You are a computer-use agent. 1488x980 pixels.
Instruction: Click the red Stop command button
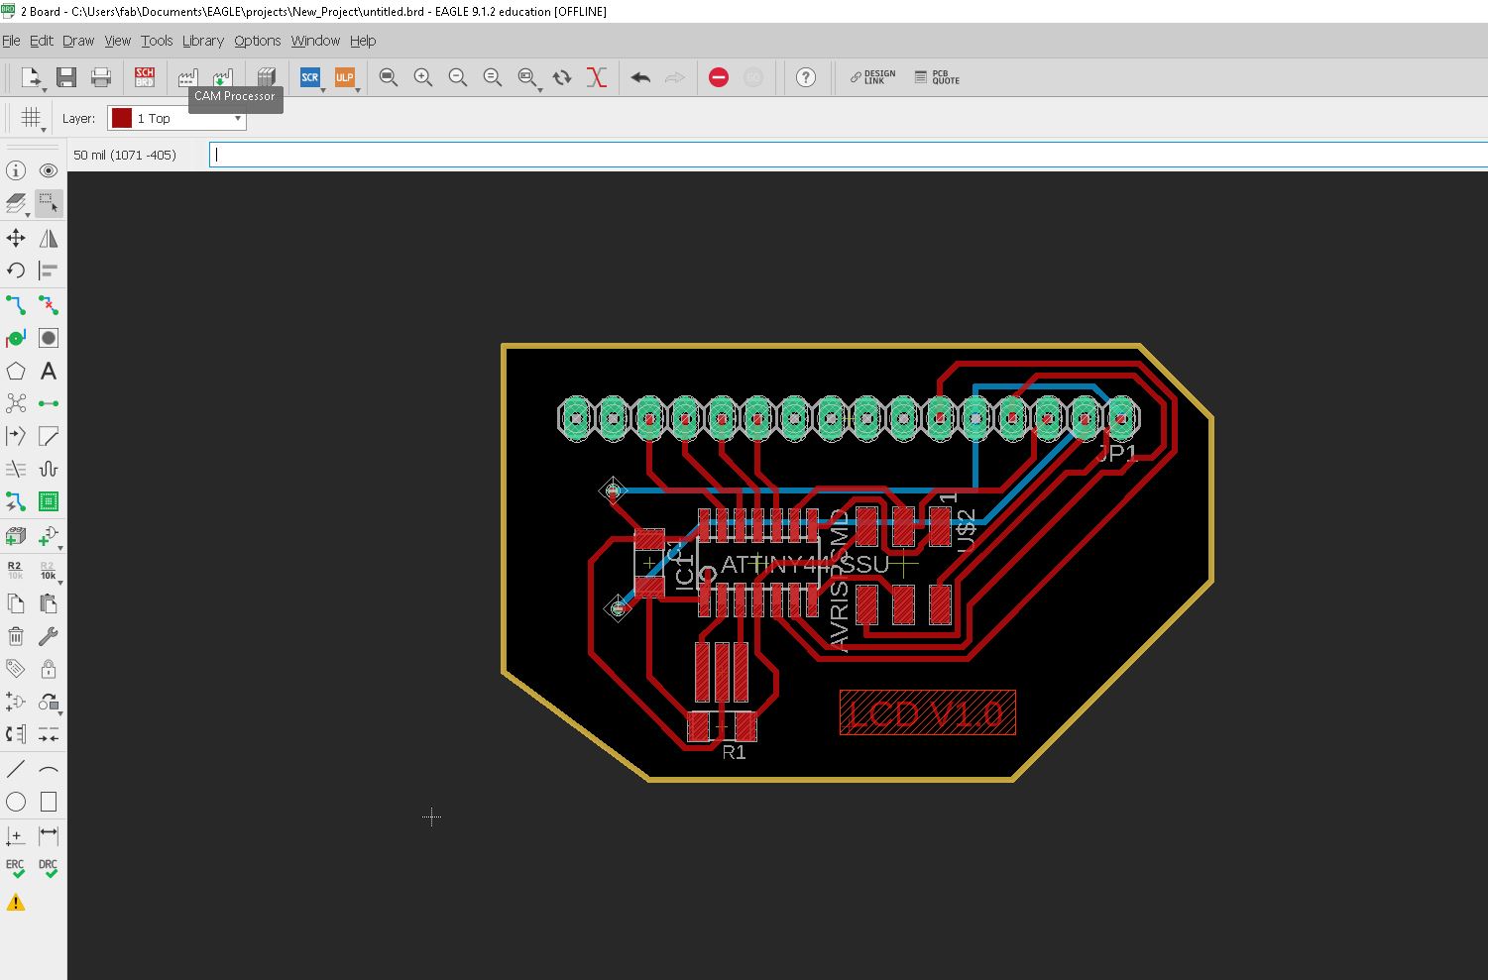(719, 77)
